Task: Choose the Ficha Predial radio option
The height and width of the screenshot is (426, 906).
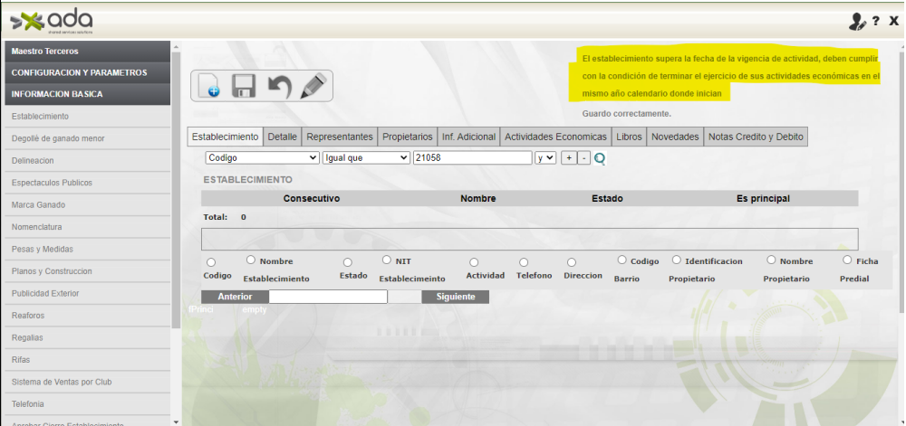Action: 847,260
